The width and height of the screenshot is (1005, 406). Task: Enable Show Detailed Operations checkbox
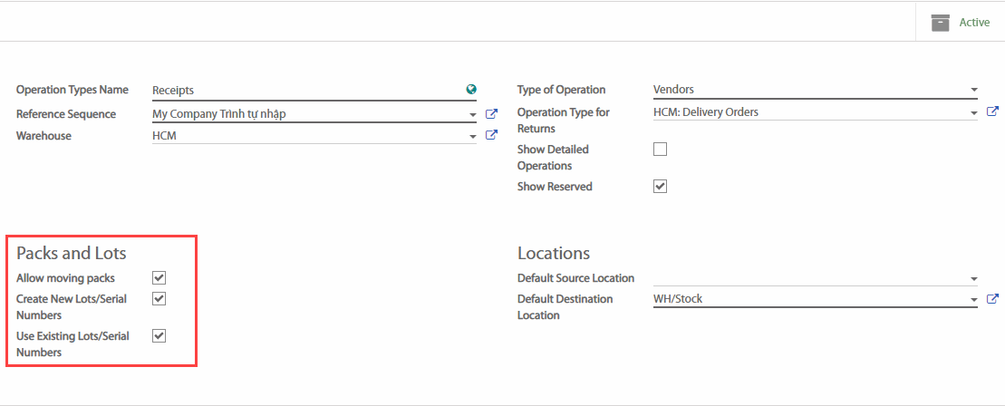click(x=660, y=150)
